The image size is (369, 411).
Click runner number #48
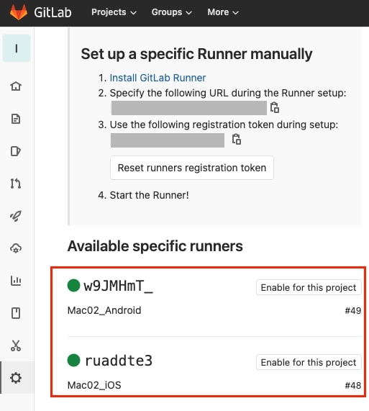coord(353,386)
